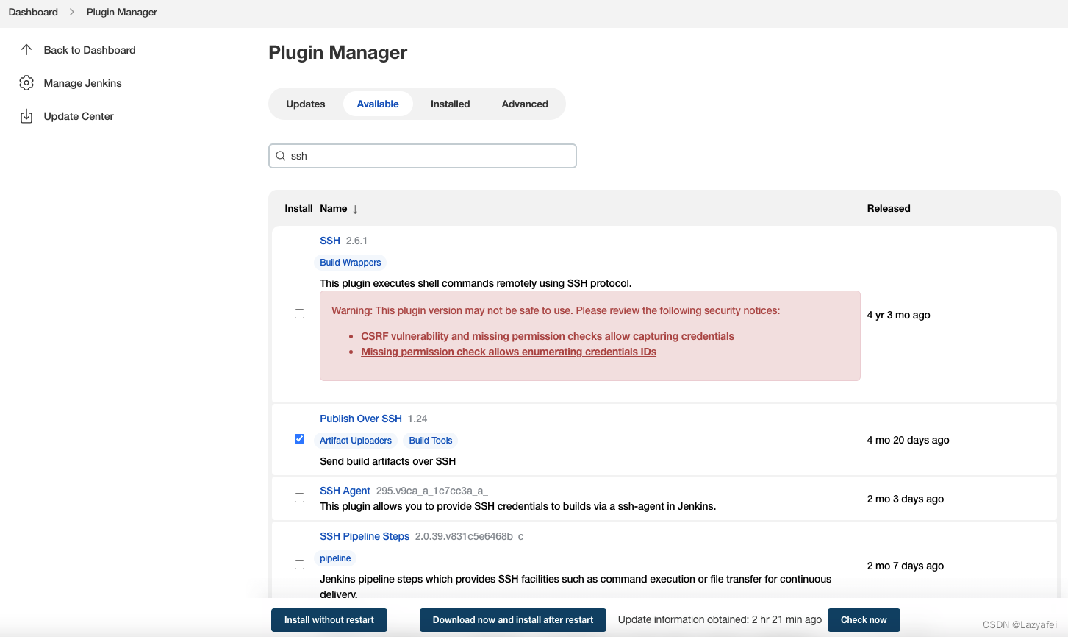Click the Manage Jenkins gear icon
The height and width of the screenshot is (637, 1068).
pyautogui.click(x=26, y=83)
